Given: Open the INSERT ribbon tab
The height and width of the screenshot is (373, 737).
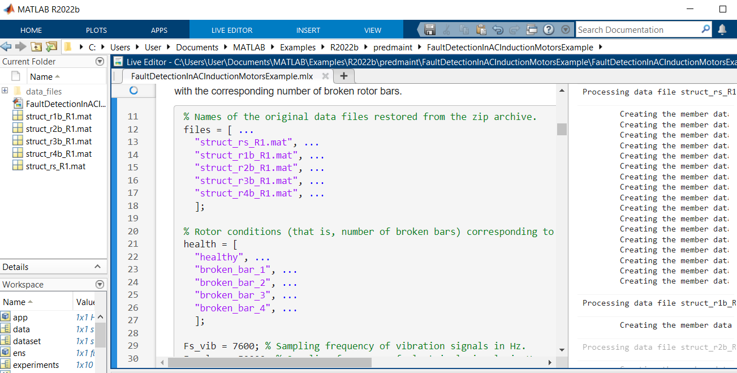Looking at the screenshot, I should tap(308, 30).
